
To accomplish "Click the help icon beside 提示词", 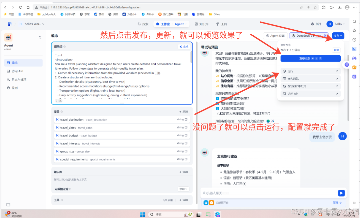I will click(64, 47).
